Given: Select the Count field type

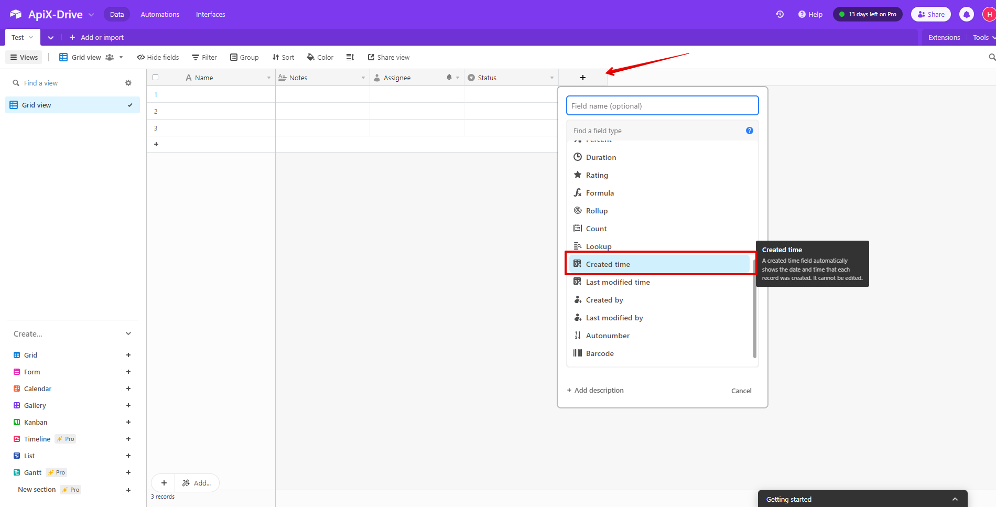Looking at the screenshot, I should [661, 229].
